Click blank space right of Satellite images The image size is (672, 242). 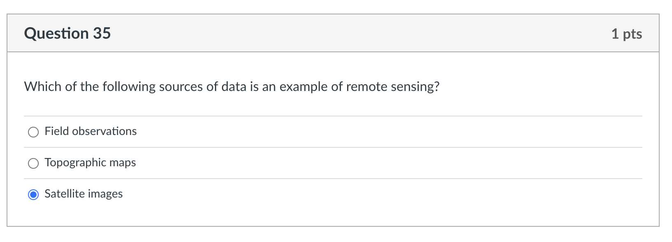click(x=371, y=194)
